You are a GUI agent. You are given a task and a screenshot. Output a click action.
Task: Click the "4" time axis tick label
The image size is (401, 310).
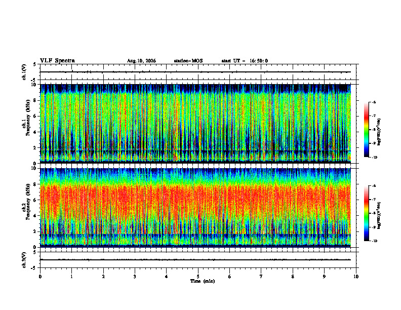coord(167,277)
